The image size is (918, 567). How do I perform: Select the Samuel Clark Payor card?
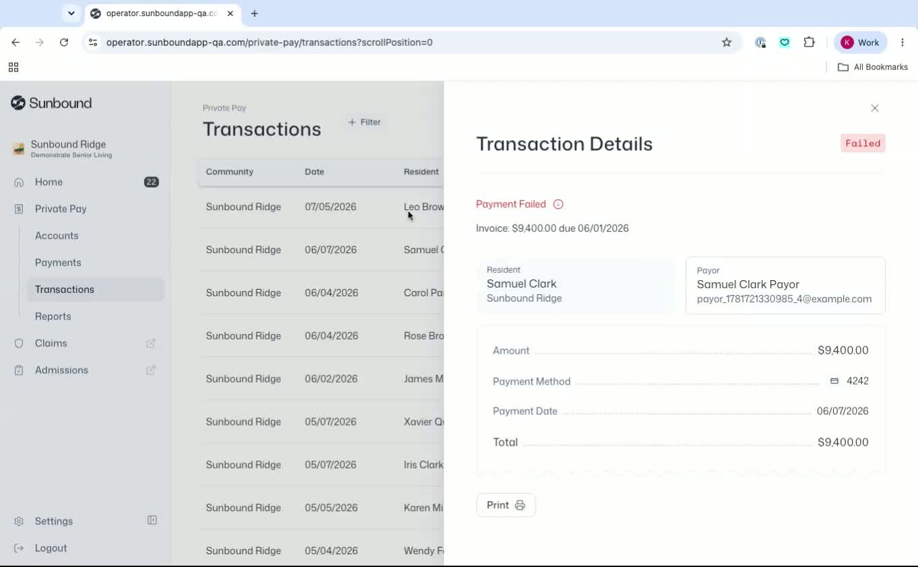point(785,286)
